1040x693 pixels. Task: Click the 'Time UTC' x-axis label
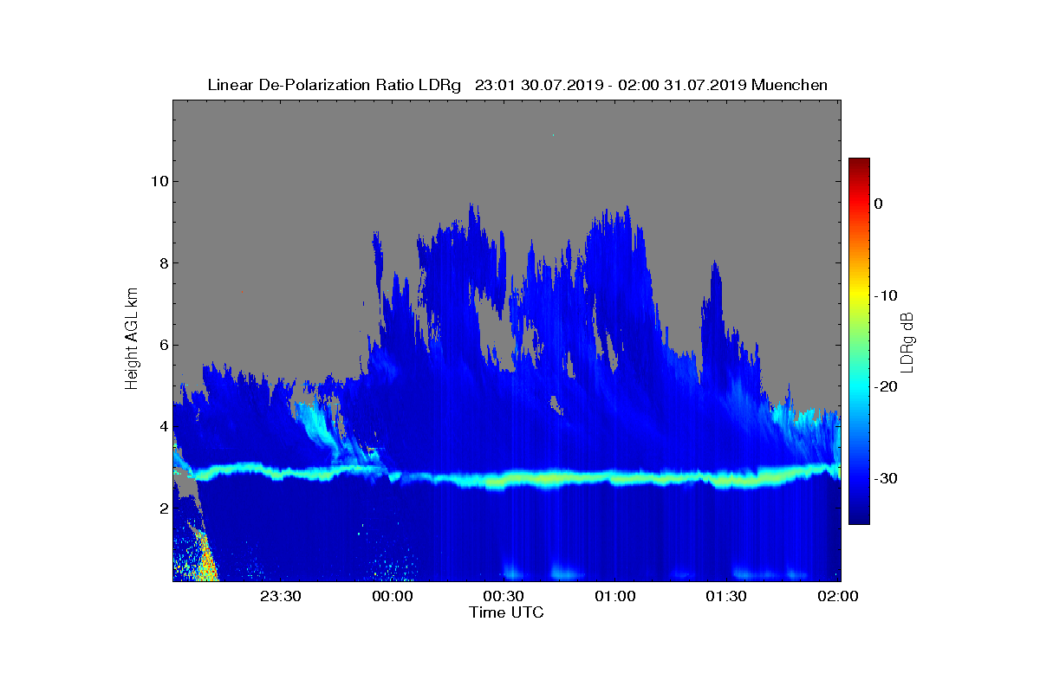pos(506,612)
